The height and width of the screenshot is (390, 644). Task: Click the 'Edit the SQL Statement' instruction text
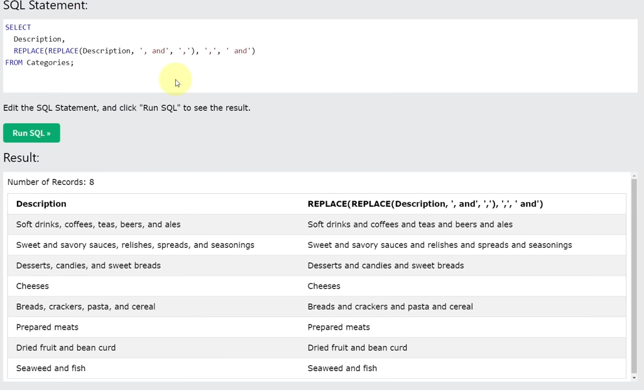(x=126, y=108)
